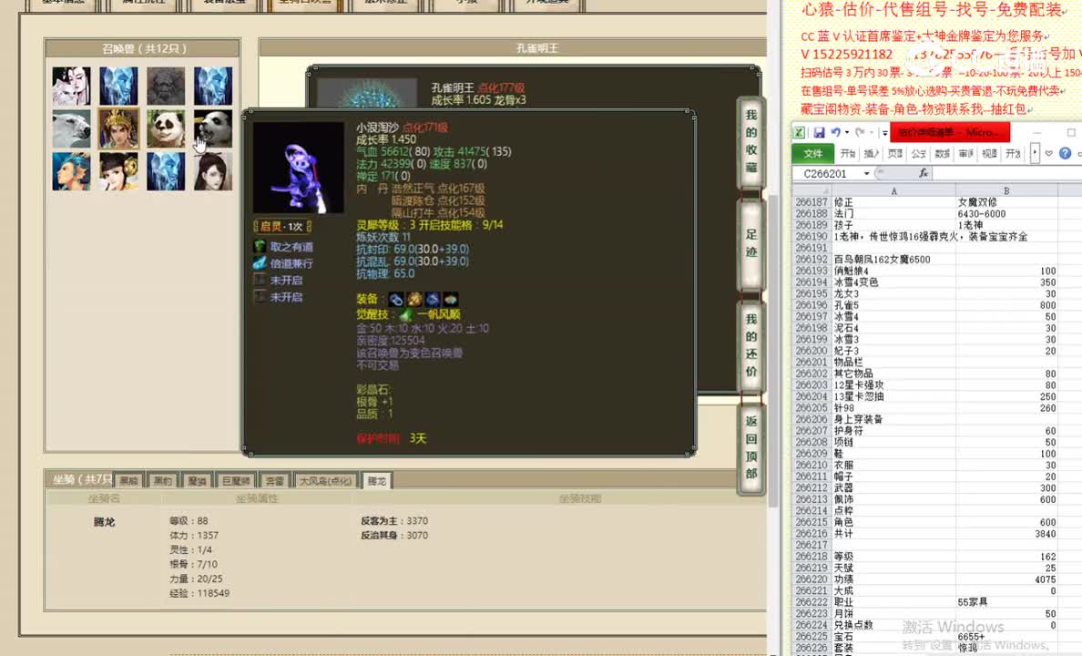Click the 共计 total cell showing 3840
Image resolution: width=1082 pixels, height=656 pixels.
(x=1006, y=534)
